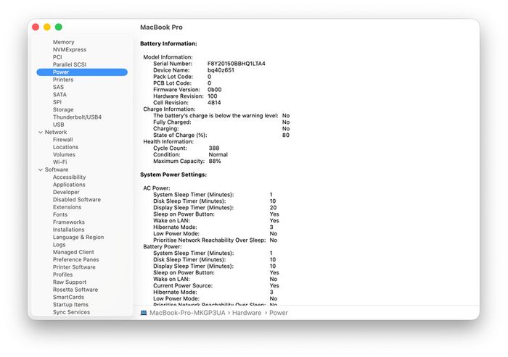
Task: Open Volumes under Network
Action: pyautogui.click(x=64, y=154)
